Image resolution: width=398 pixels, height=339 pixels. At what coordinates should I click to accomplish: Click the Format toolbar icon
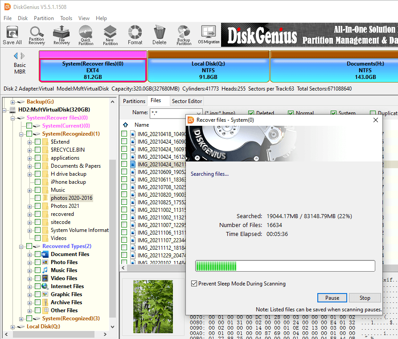pyautogui.click(x=135, y=35)
